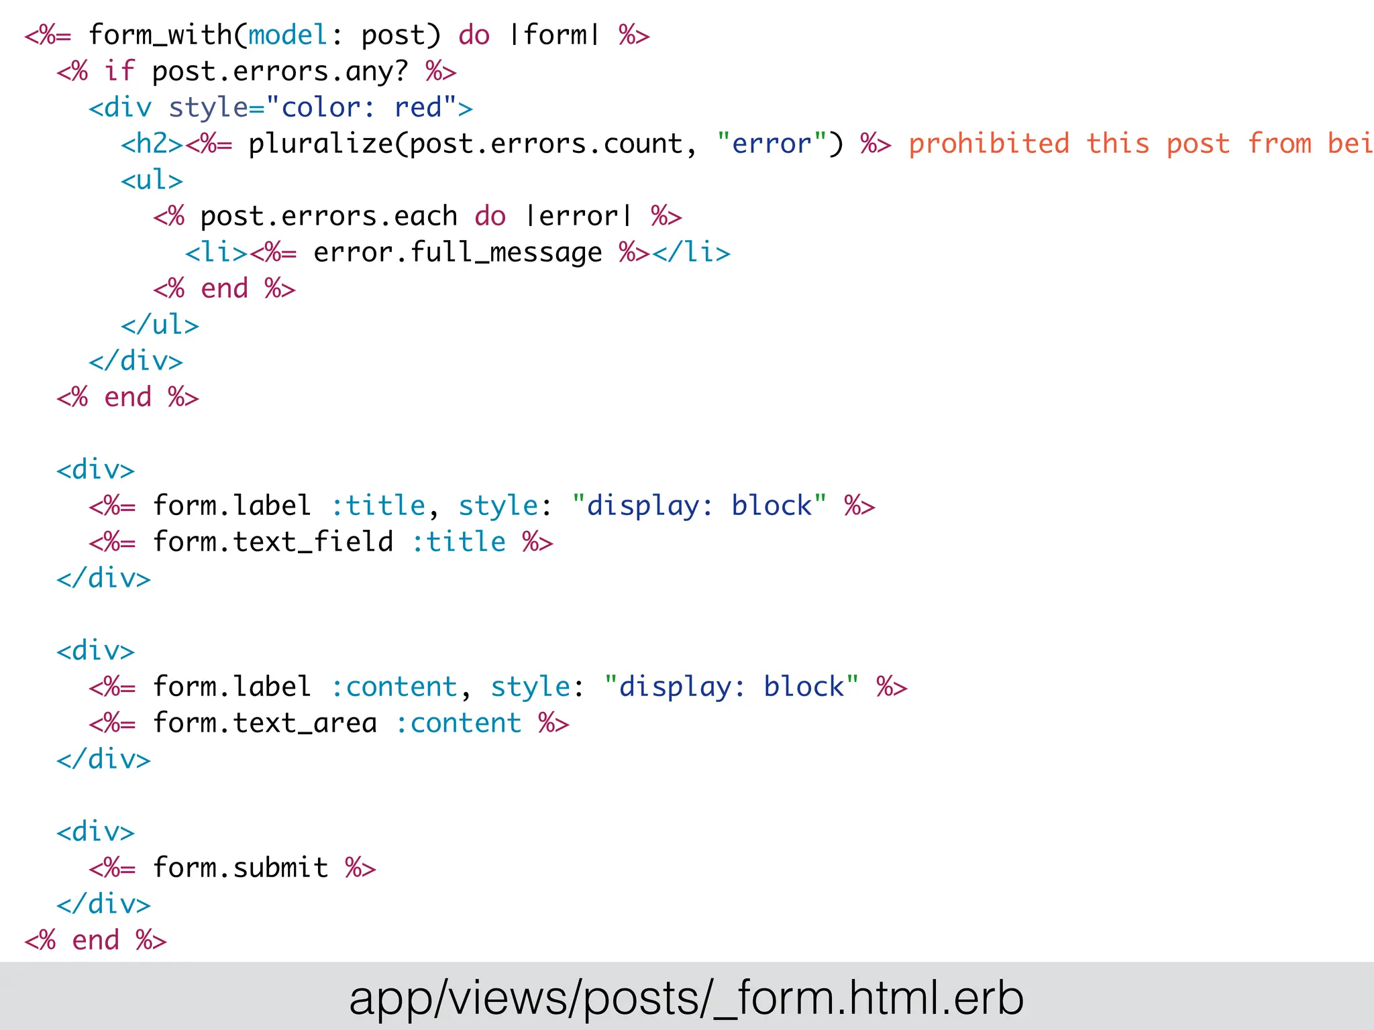Viewport: 1374px width, 1030px height.
Task: Select 'form.text_area :content' line
Action: pos(329,723)
